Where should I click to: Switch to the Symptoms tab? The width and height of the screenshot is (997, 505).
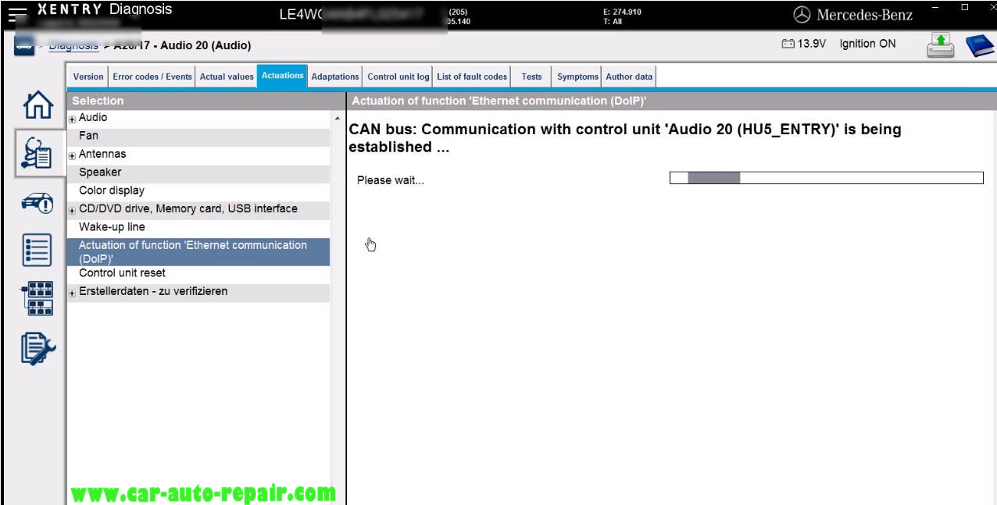click(x=577, y=76)
